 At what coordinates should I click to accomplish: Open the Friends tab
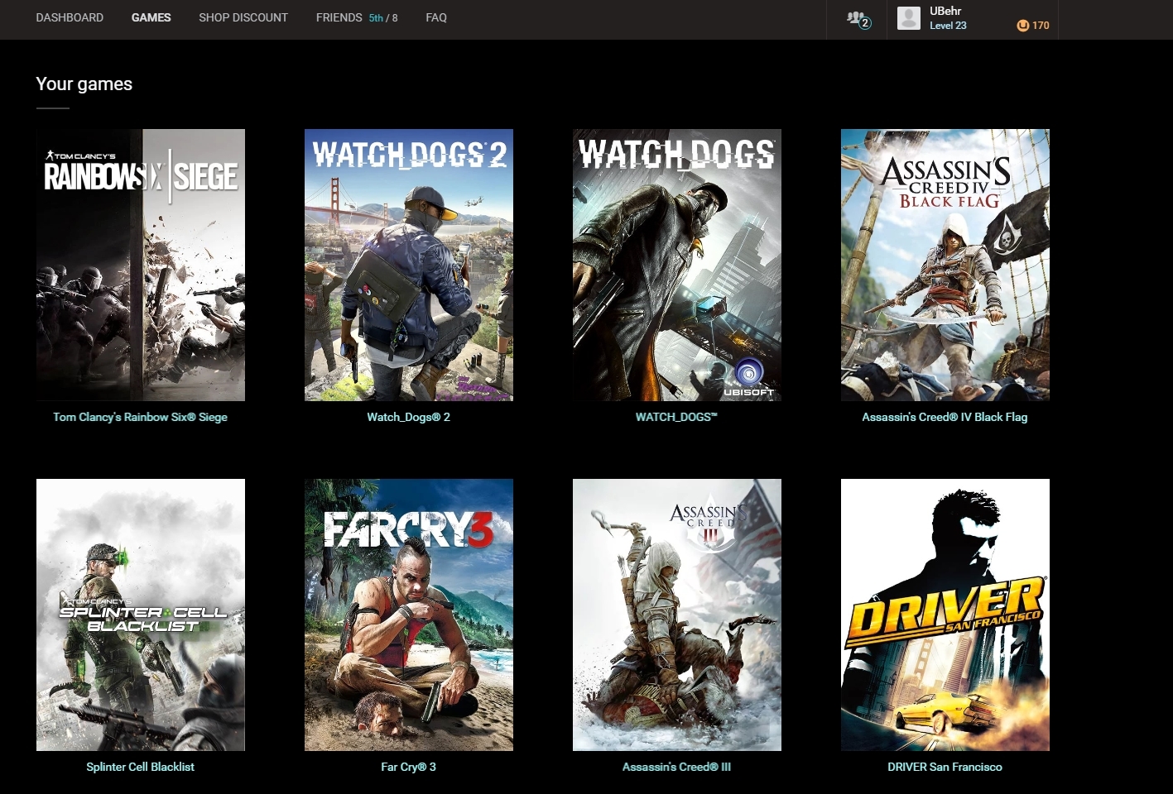coord(339,17)
